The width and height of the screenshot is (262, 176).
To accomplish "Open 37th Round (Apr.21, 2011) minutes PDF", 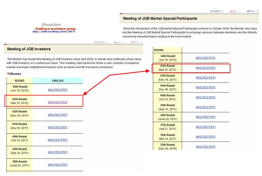I will click(205, 127).
